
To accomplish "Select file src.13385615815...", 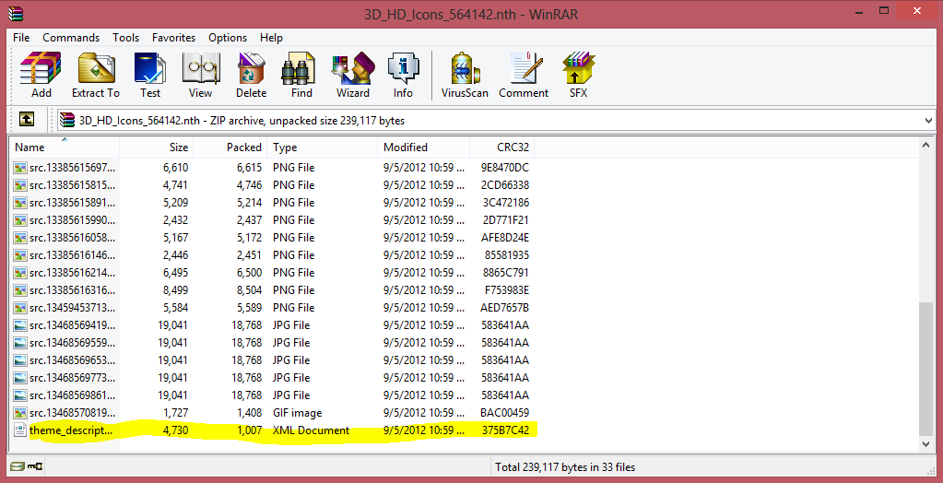I will coord(72,184).
